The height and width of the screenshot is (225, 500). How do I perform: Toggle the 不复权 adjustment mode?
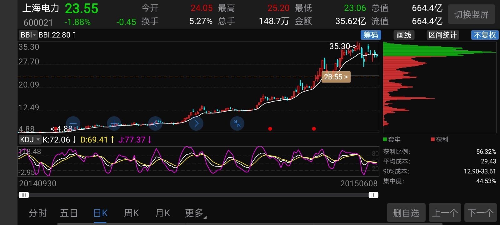click(x=485, y=35)
